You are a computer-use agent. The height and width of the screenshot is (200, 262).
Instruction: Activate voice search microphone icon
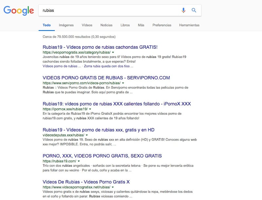coord(183,11)
